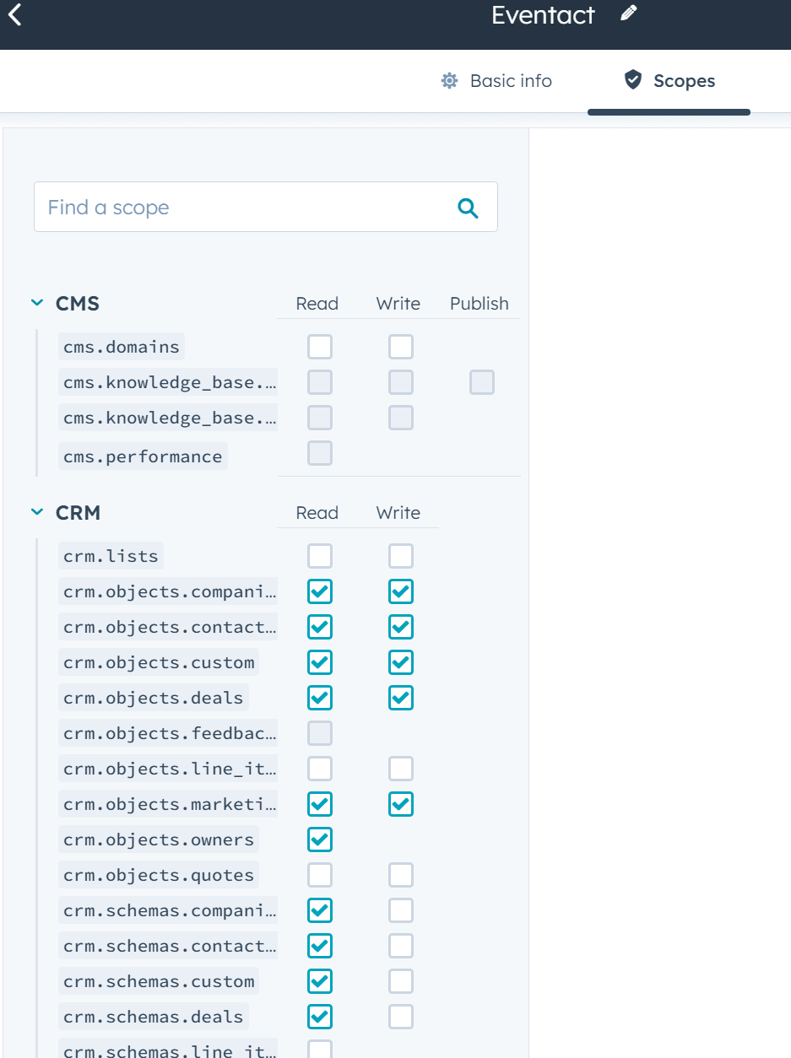Screen dimensions: 791x1058
Task: Collapse the CRM scope section
Action: pos(36,512)
